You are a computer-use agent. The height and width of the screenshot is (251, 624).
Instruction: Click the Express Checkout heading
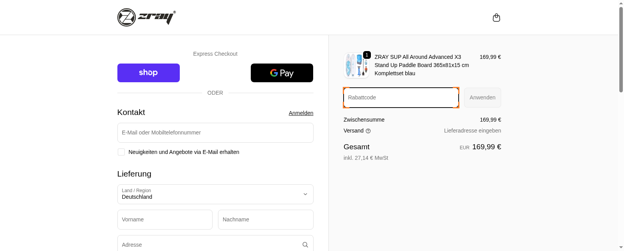click(215, 54)
